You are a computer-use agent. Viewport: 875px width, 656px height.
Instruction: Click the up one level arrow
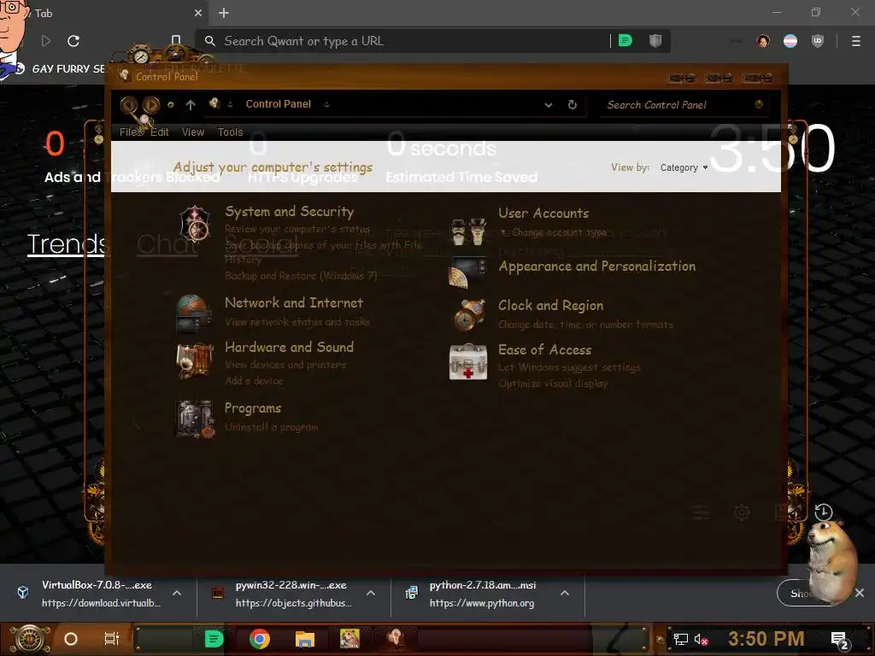[x=191, y=104]
